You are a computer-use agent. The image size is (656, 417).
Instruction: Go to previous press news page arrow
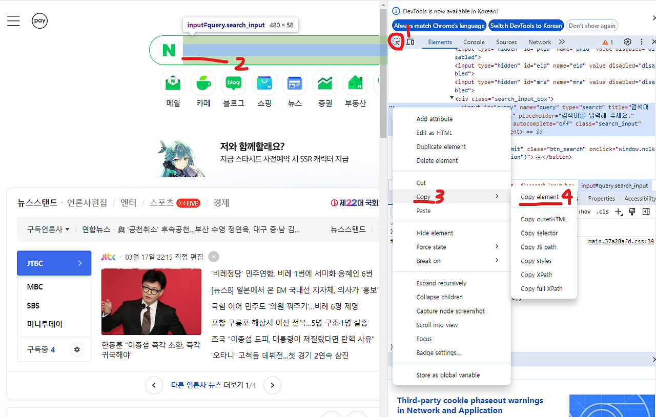[154, 385]
